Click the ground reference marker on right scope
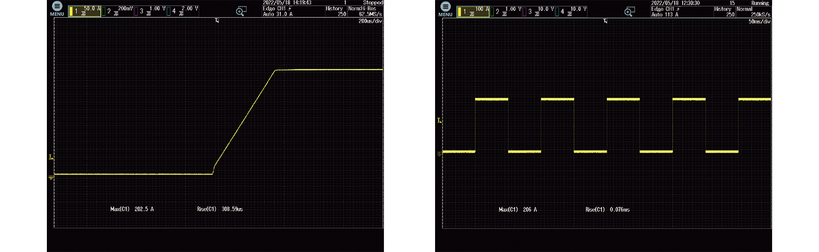Image resolution: width=819 pixels, height=252 pixels. (x=439, y=154)
